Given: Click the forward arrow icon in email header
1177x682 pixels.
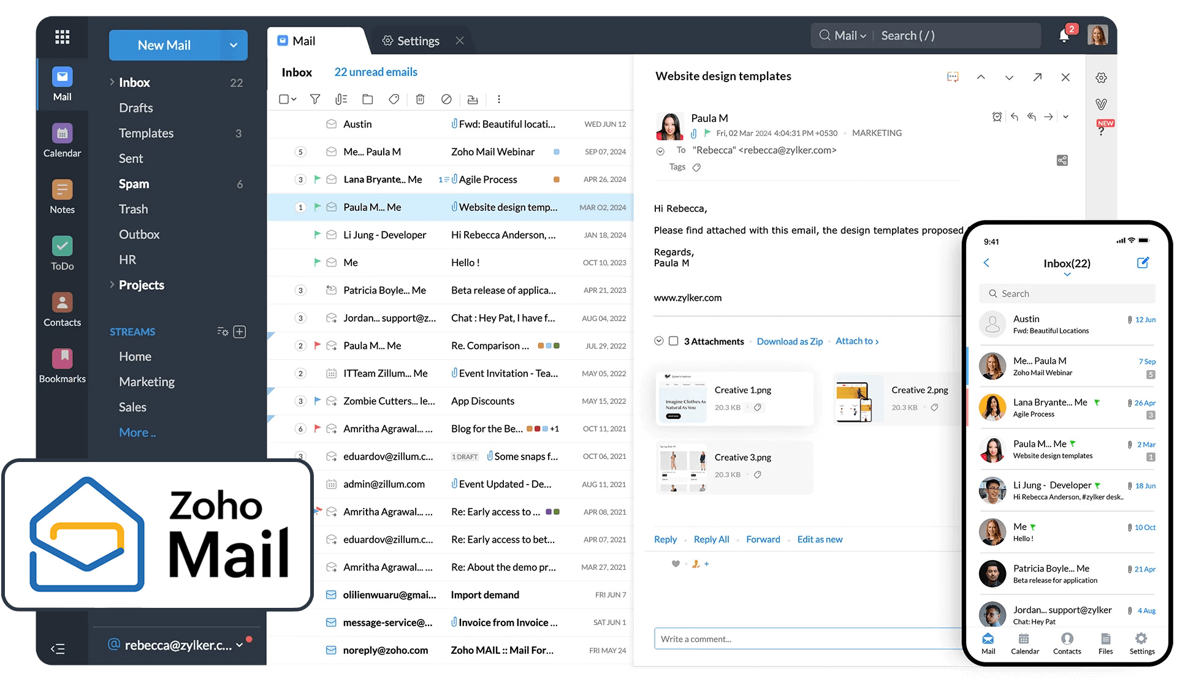Looking at the screenshot, I should pyautogui.click(x=1048, y=116).
